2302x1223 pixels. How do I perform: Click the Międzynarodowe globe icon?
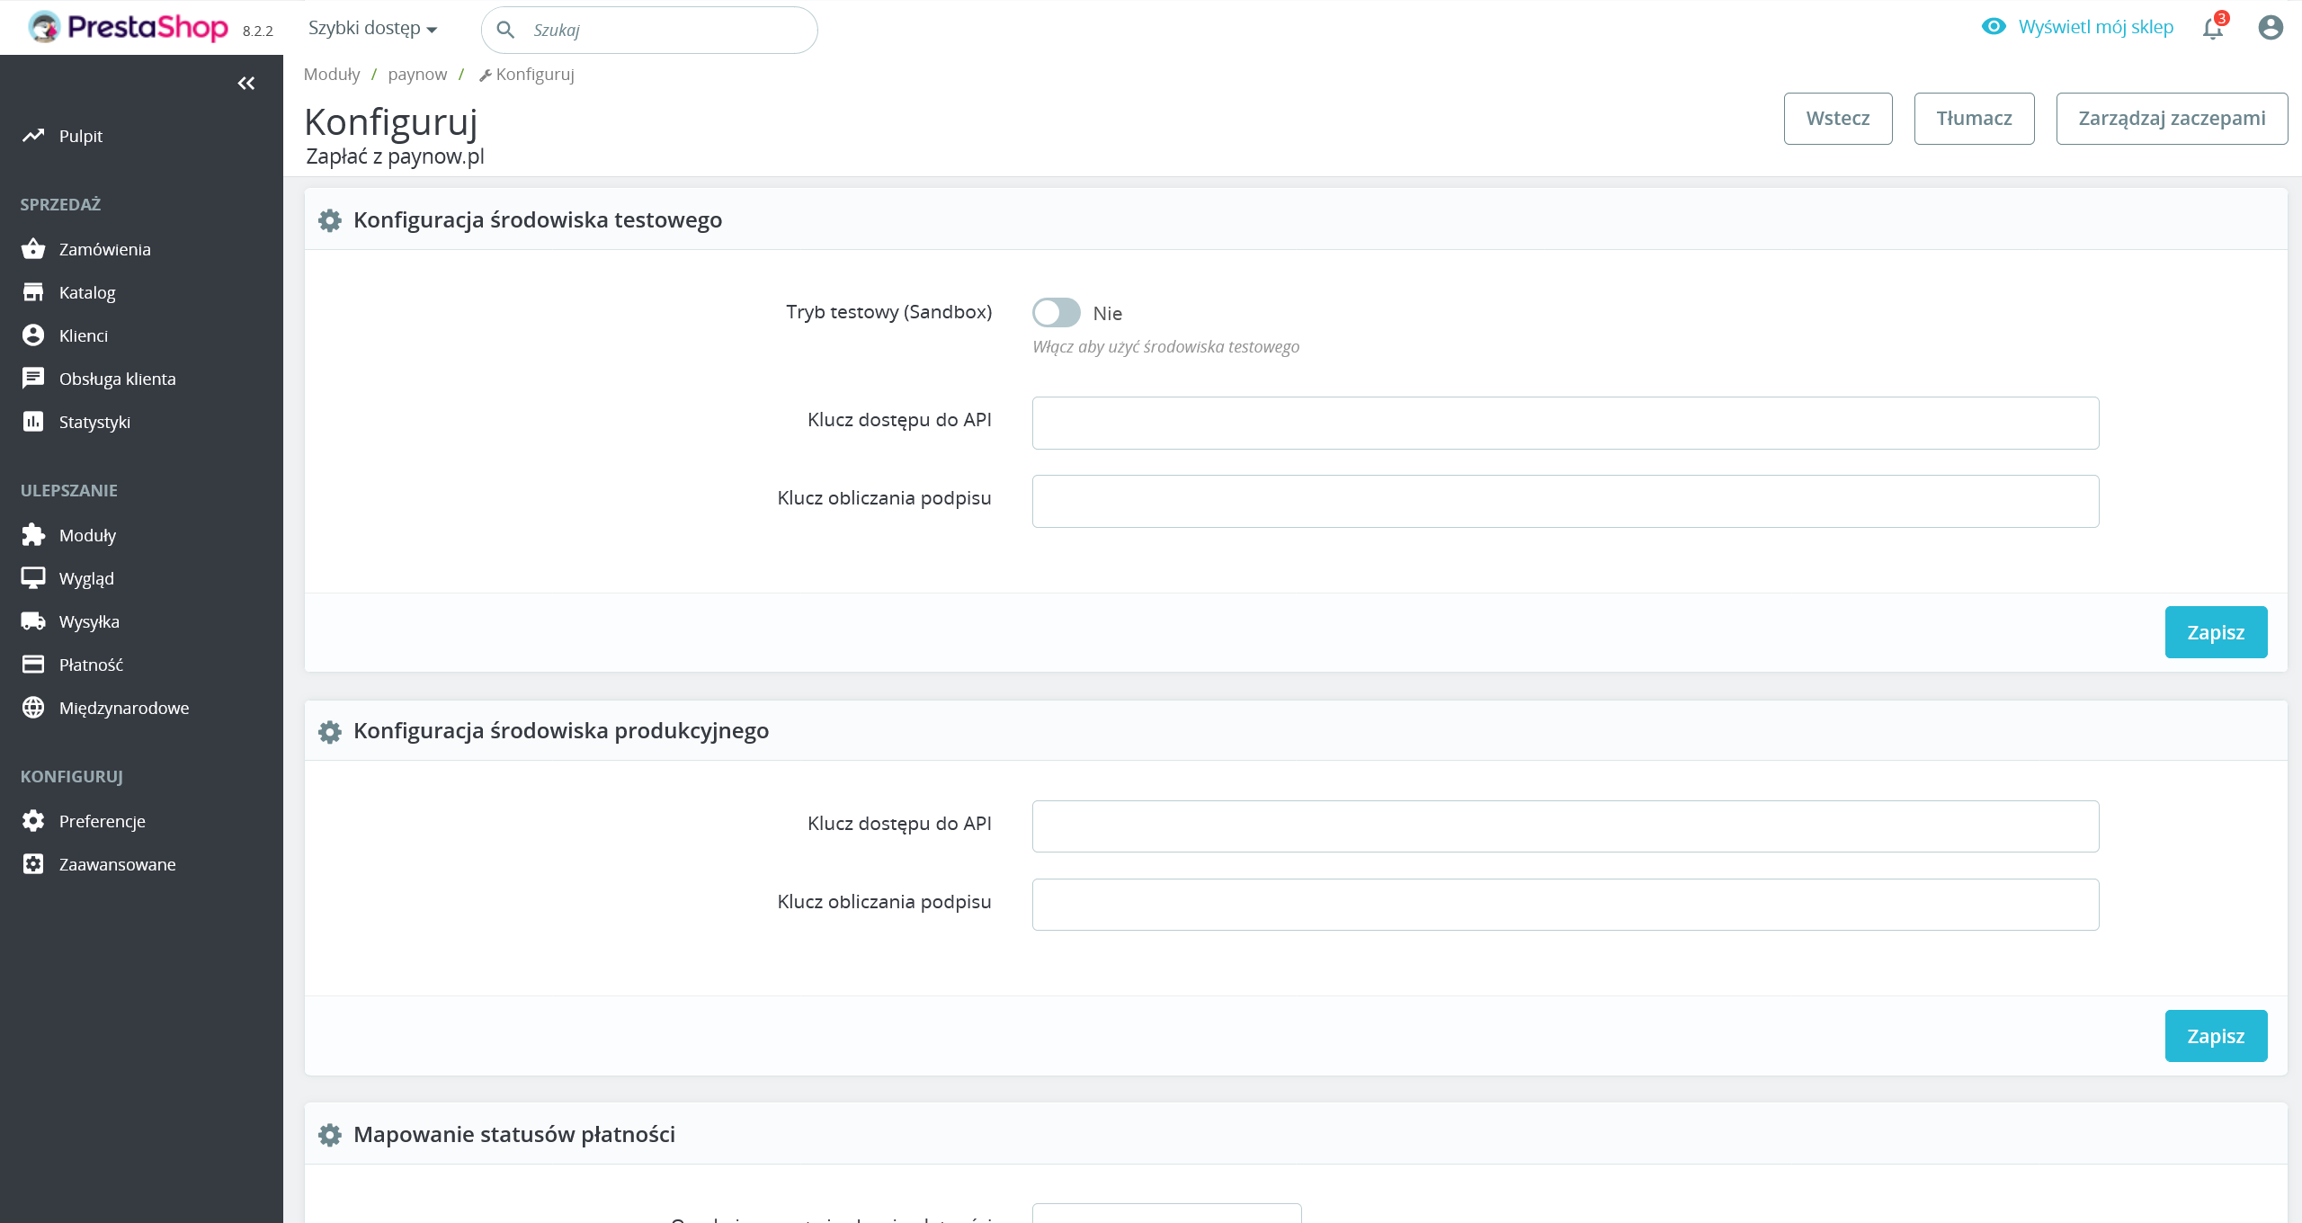[x=33, y=708]
